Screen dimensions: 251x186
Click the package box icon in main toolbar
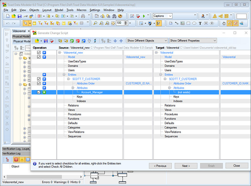tap(120, 16)
